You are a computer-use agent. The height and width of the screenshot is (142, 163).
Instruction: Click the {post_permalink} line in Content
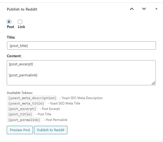click(23, 75)
